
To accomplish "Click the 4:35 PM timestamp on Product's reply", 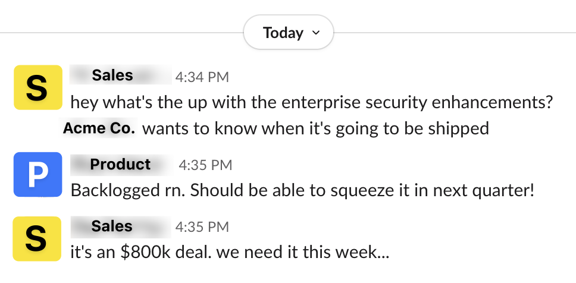I will pos(205,165).
